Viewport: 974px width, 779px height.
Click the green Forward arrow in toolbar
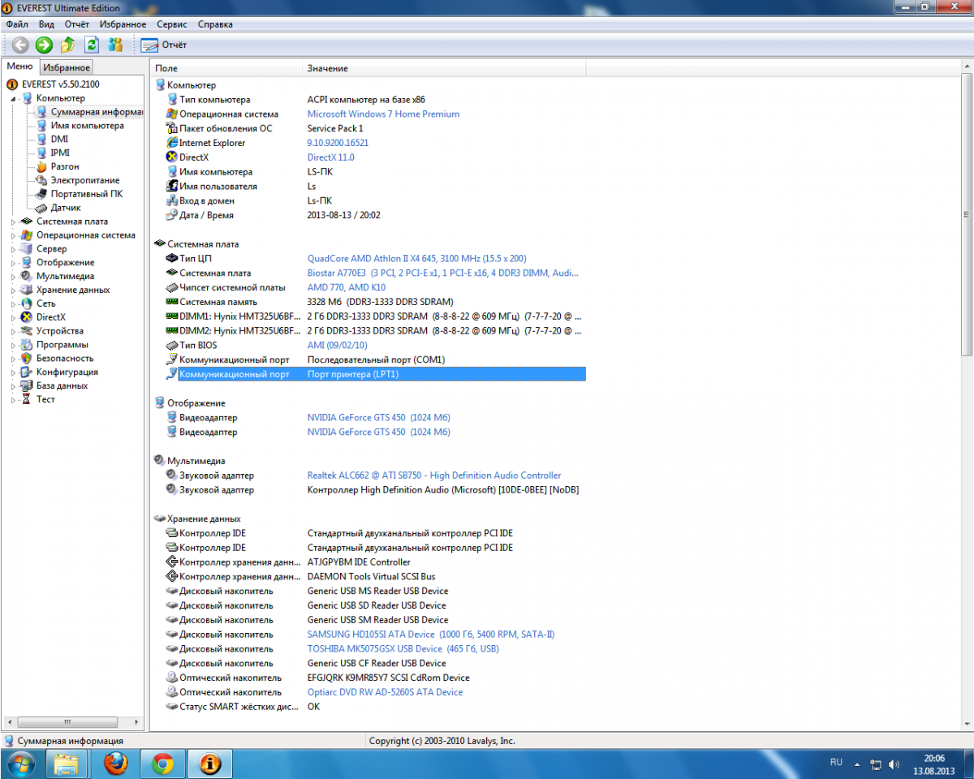44,45
